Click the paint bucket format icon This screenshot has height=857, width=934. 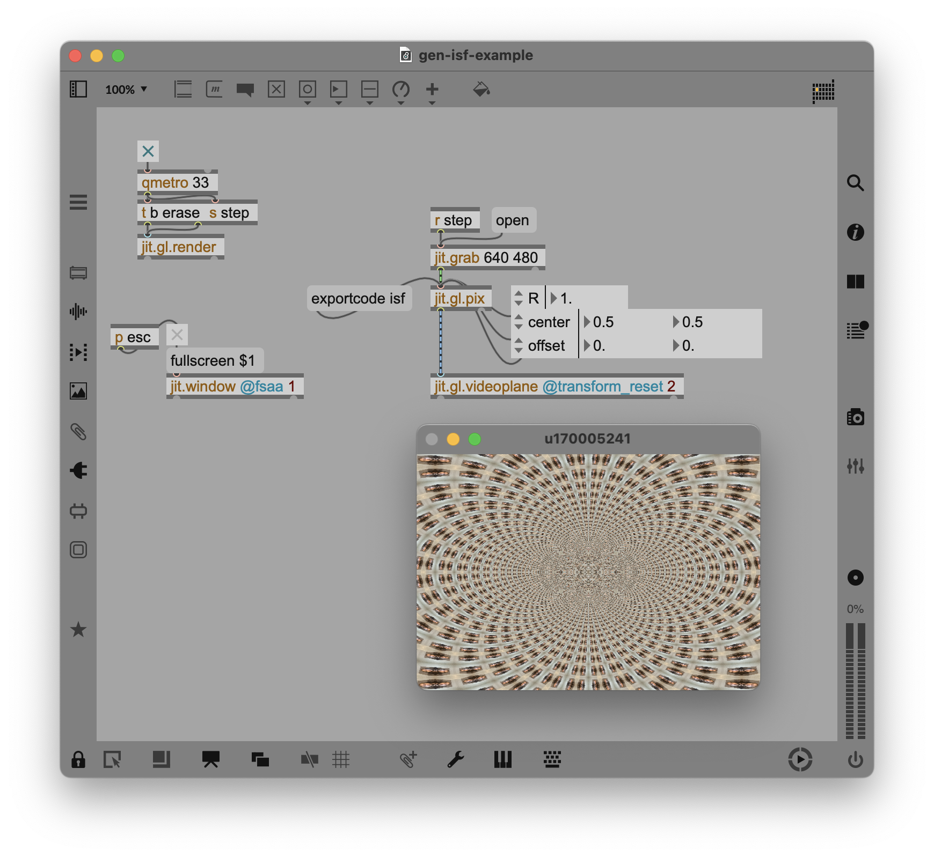pyautogui.click(x=481, y=89)
